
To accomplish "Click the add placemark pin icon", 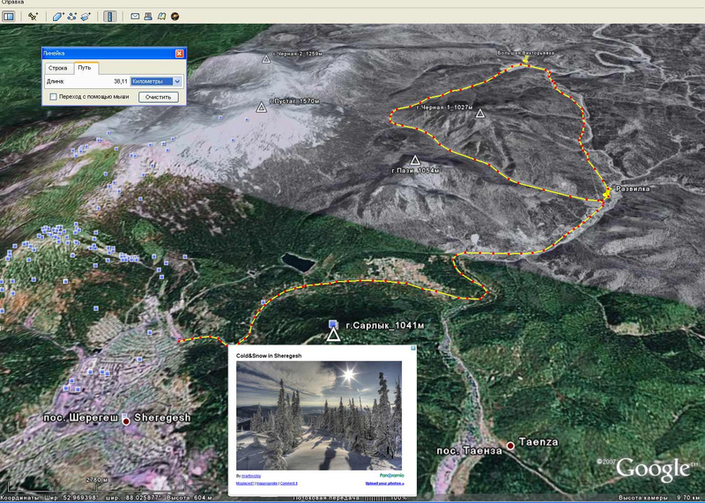I will 33,16.
